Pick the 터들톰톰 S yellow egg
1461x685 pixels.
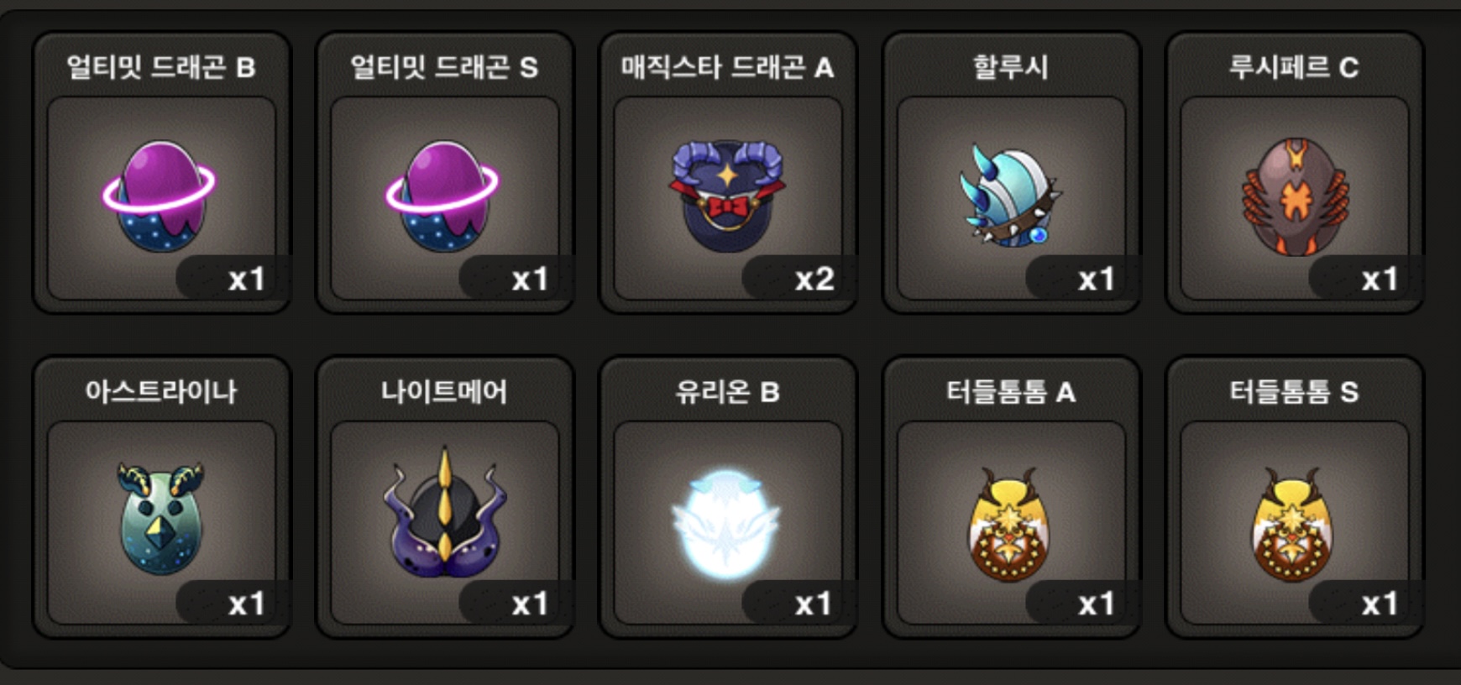pyautogui.click(x=1293, y=525)
